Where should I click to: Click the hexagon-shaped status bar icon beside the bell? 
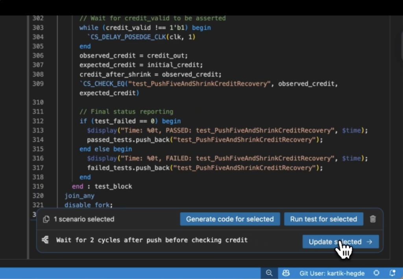click(377, 273)
